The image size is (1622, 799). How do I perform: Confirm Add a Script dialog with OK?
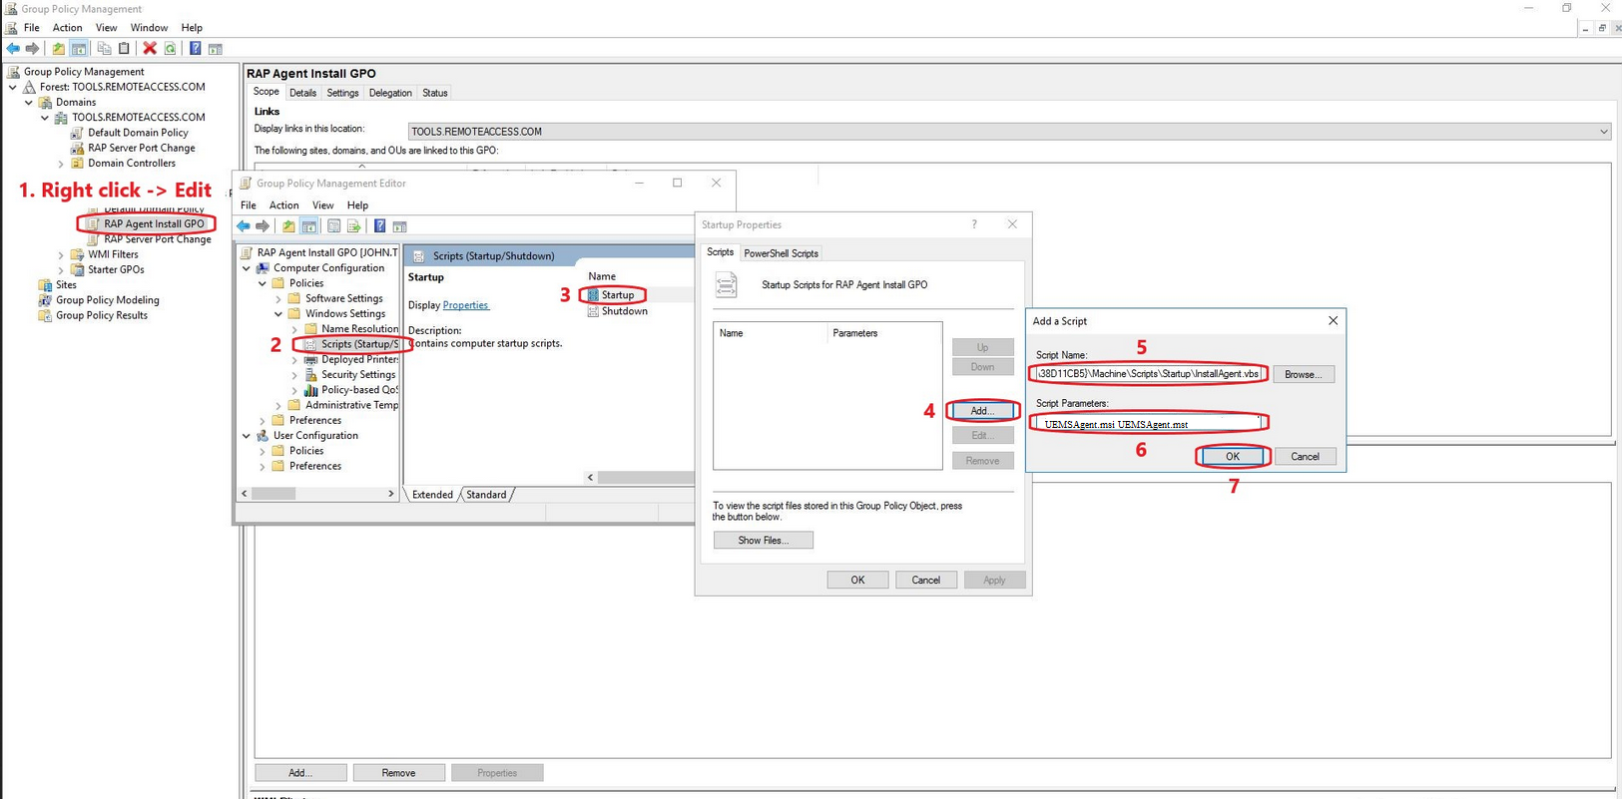click(1233, 457)
